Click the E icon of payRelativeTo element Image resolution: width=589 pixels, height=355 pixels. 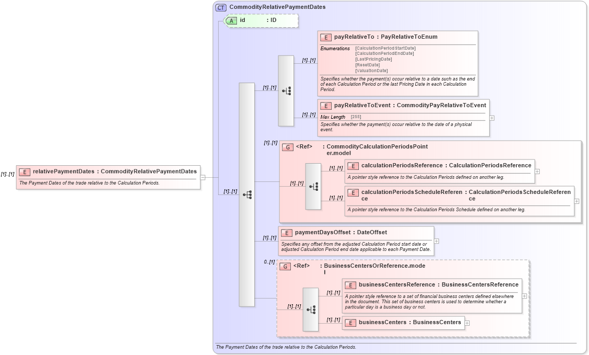[x=326, y=37]
